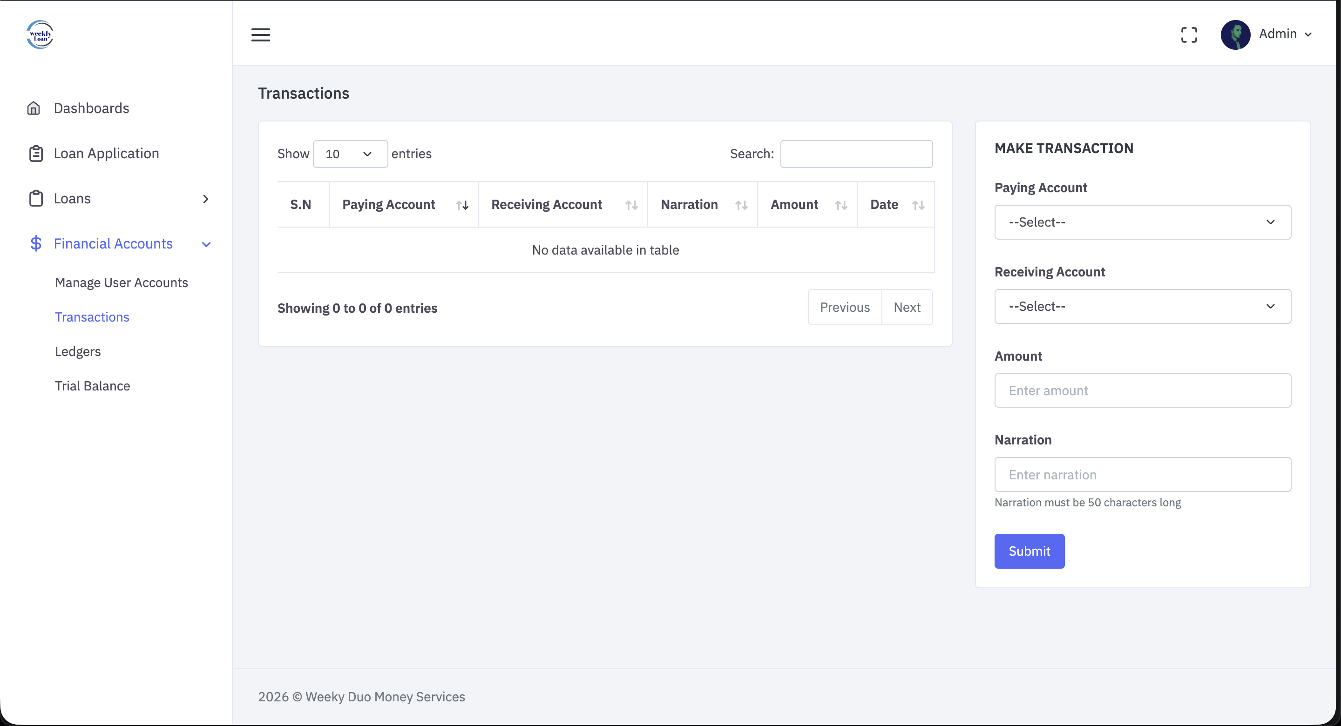Screen dimensions: 1341x726
Task: Select Financial Accounts menu item
Action: (x=114, y=243)
